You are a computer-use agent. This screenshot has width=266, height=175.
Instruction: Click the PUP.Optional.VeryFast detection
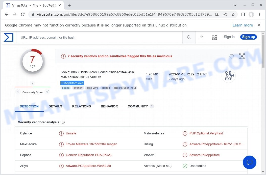pyautogui.click(x=206, y=133)
